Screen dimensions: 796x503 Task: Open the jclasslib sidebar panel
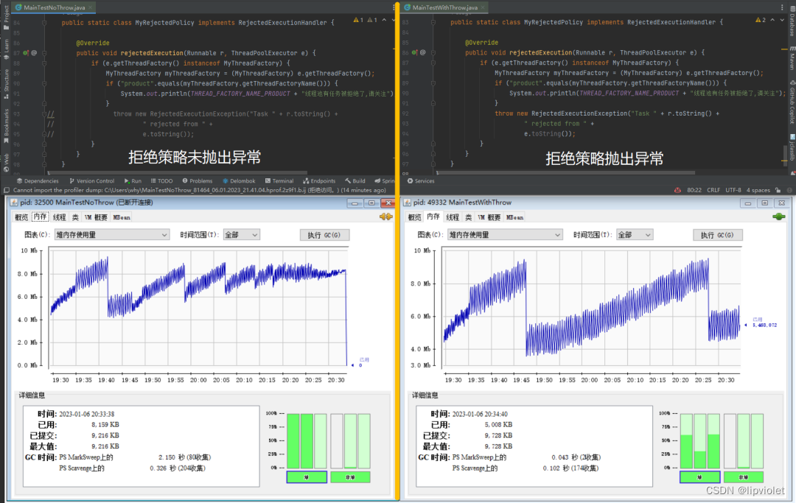pyautogui.click(x=792, y=148)
